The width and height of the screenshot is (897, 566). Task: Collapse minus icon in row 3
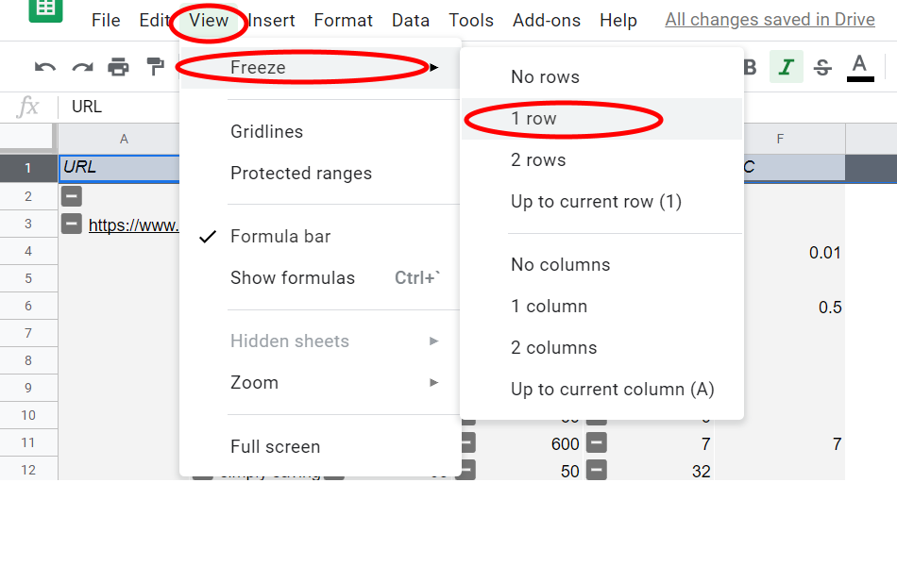click(x=72, y=224)
